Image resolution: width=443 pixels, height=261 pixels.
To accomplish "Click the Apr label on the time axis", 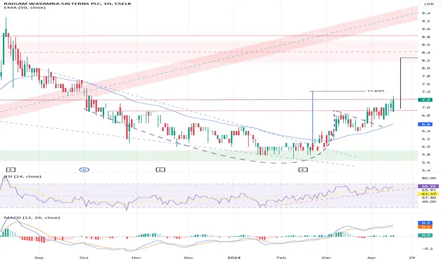I will point(372,258).
